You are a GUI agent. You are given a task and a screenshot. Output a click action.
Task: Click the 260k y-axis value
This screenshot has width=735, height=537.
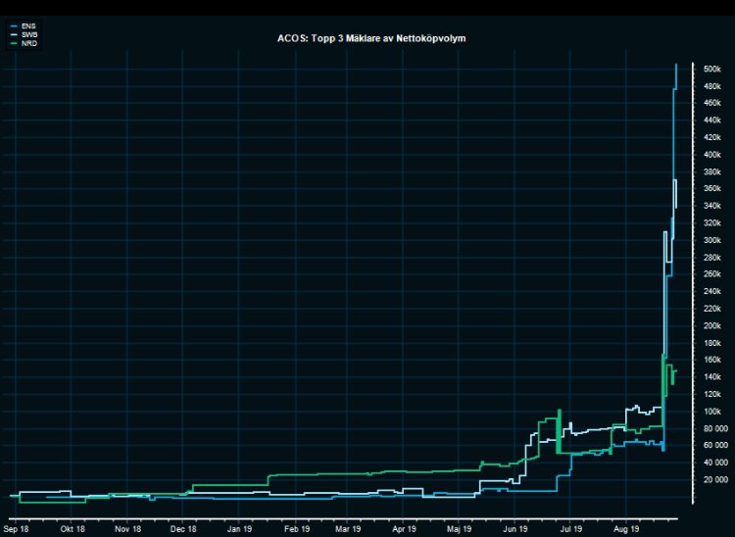point(712,274)
